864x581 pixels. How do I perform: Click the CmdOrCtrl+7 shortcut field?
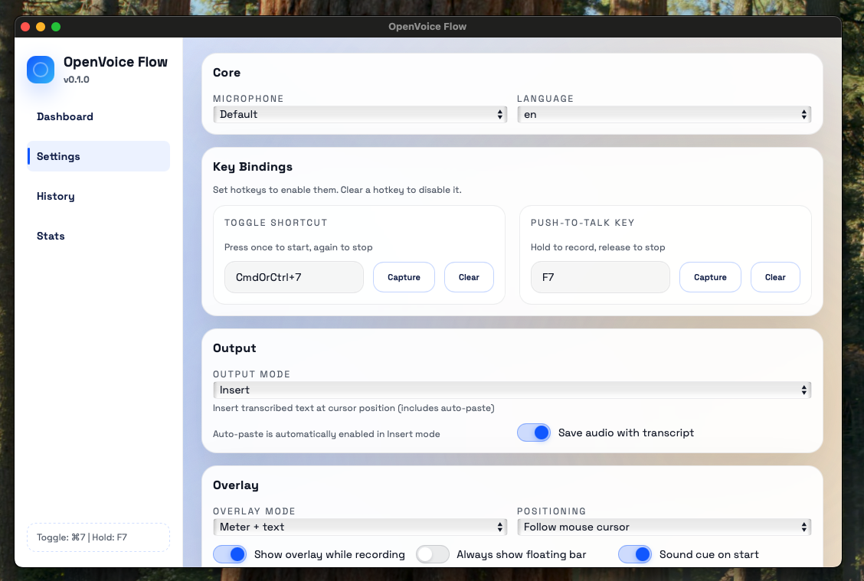(x=293, y=277)
